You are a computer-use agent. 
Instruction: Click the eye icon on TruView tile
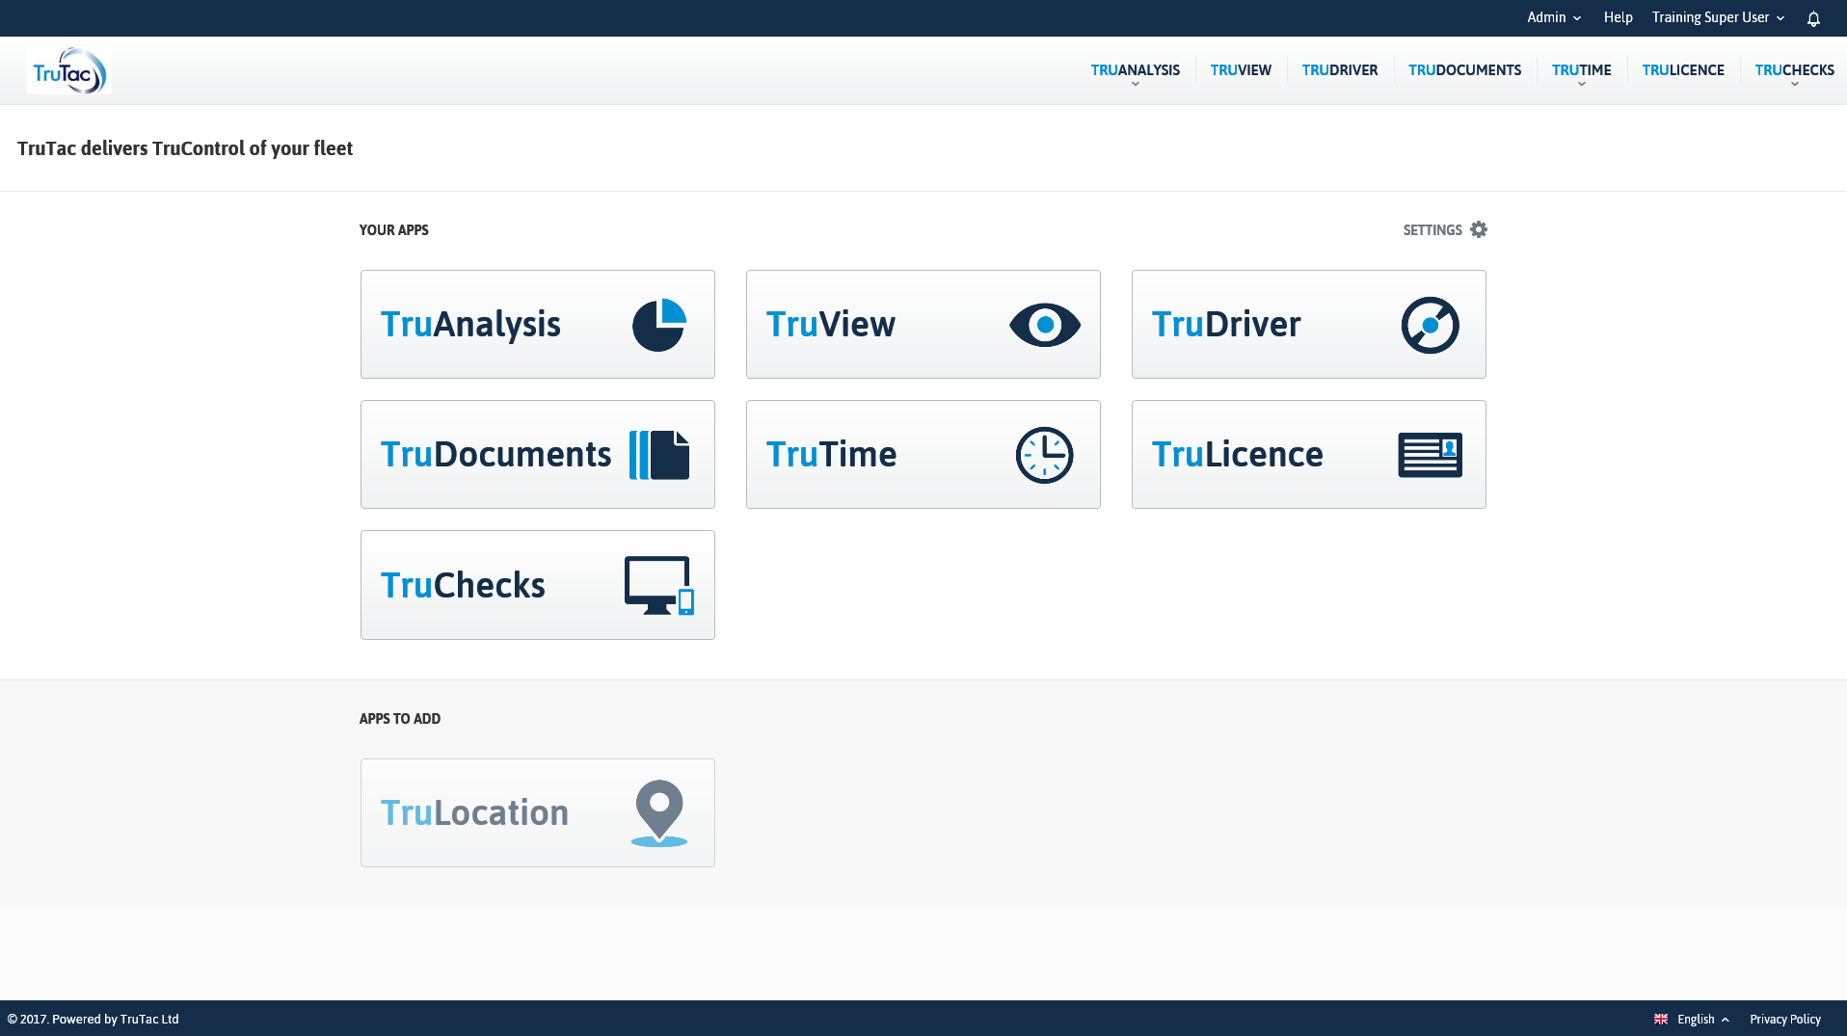click(x=1044, y=324)
